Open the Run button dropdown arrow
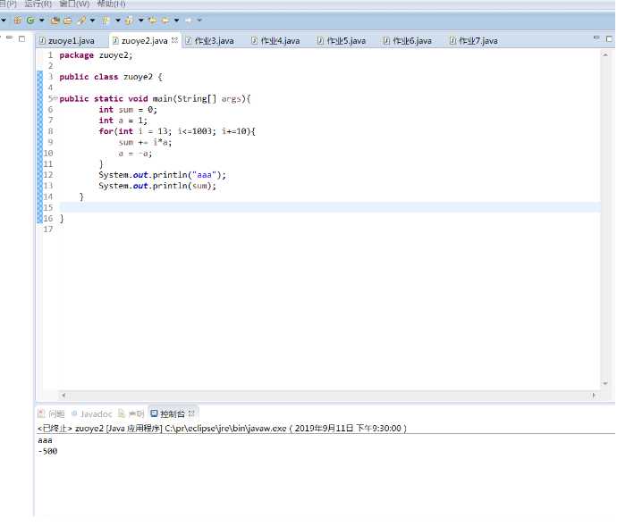Viewport: 617px width, 526px height. pos(41,20)
